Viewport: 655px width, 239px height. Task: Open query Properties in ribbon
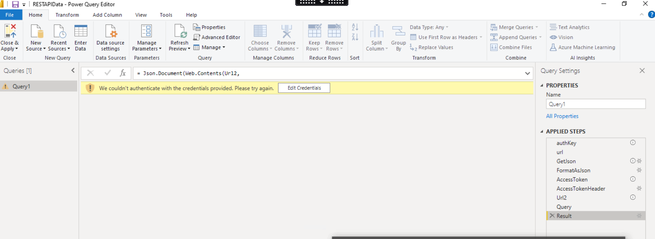tap(209, 27)
